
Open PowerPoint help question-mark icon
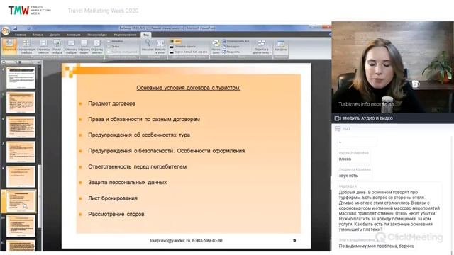(x=330, y=35)
